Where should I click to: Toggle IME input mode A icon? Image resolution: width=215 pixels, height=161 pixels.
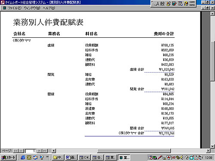point(157,3)
